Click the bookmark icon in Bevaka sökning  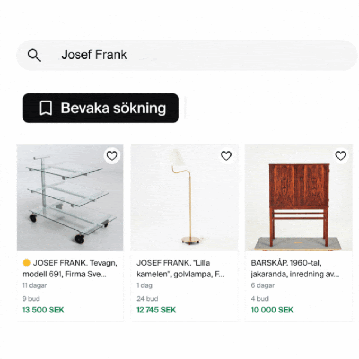coord(46,108)
